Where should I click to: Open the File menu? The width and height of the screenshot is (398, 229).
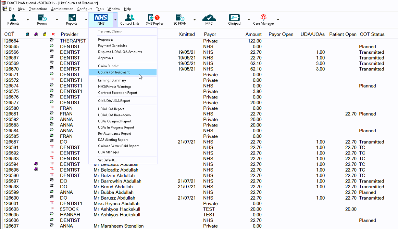pyautogui.click(x=11, y=9)
